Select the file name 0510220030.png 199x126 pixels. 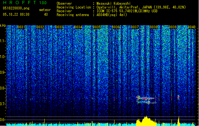[x=16, y=9]
